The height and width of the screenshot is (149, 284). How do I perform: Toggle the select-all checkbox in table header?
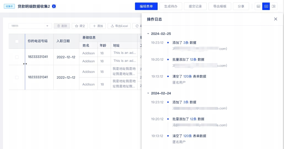[17, 41]
